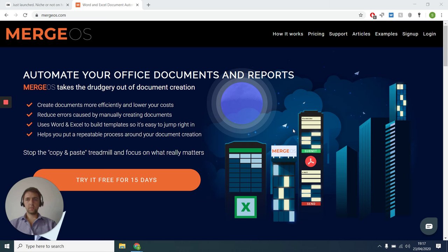448x252 pixels.
Task: Open the How It works menu link
Action: (x=288, y=34)
